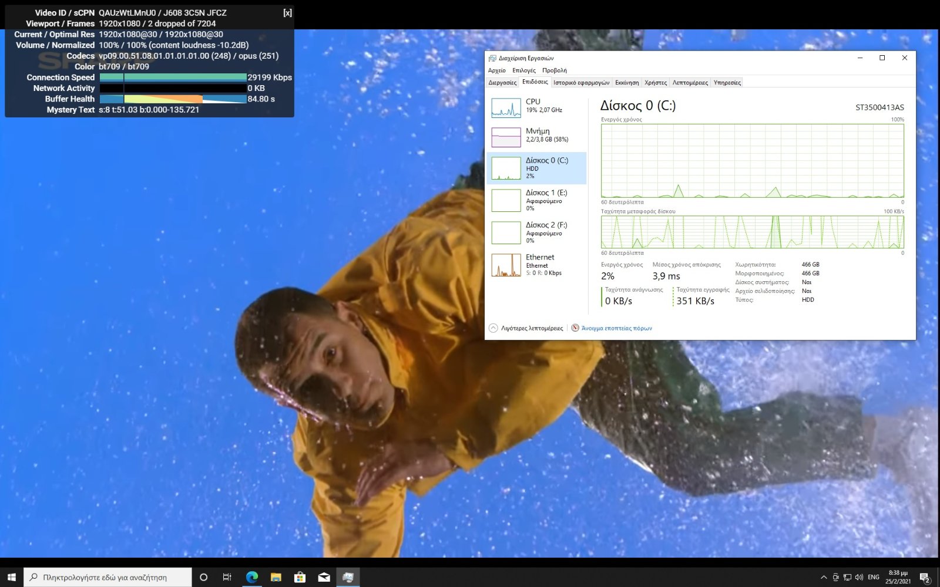This screenshot has width=940, height=587.
Task: Open the notification action center icon
Action: [925, 577]
